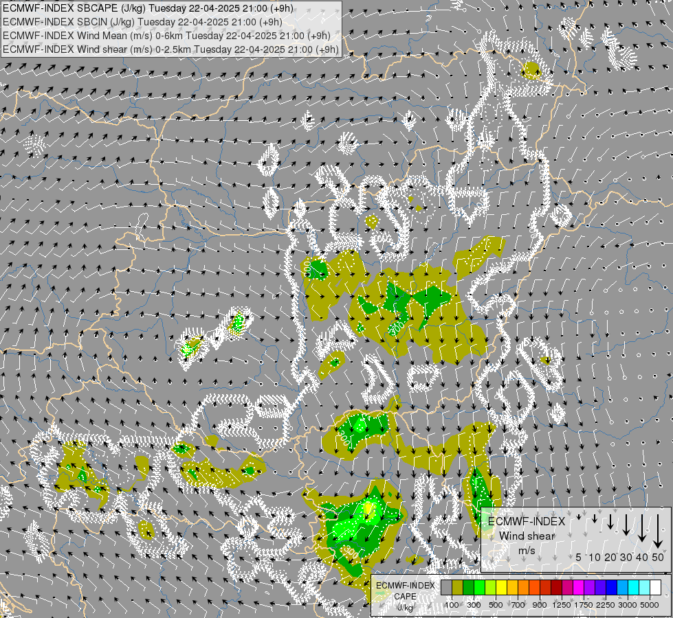Viewport: 673px width, 618px height.
Task: Click the 50 m/s arrow in shear legend
Action: tap(658, 531)
